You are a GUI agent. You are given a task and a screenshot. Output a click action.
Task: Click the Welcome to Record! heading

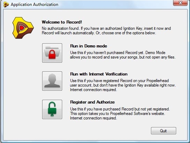(x=62, y=22)
